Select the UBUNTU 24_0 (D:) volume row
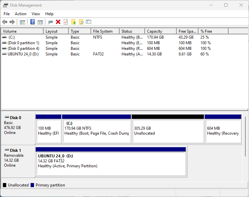This screenshot has width=249, height=197. 124,54
